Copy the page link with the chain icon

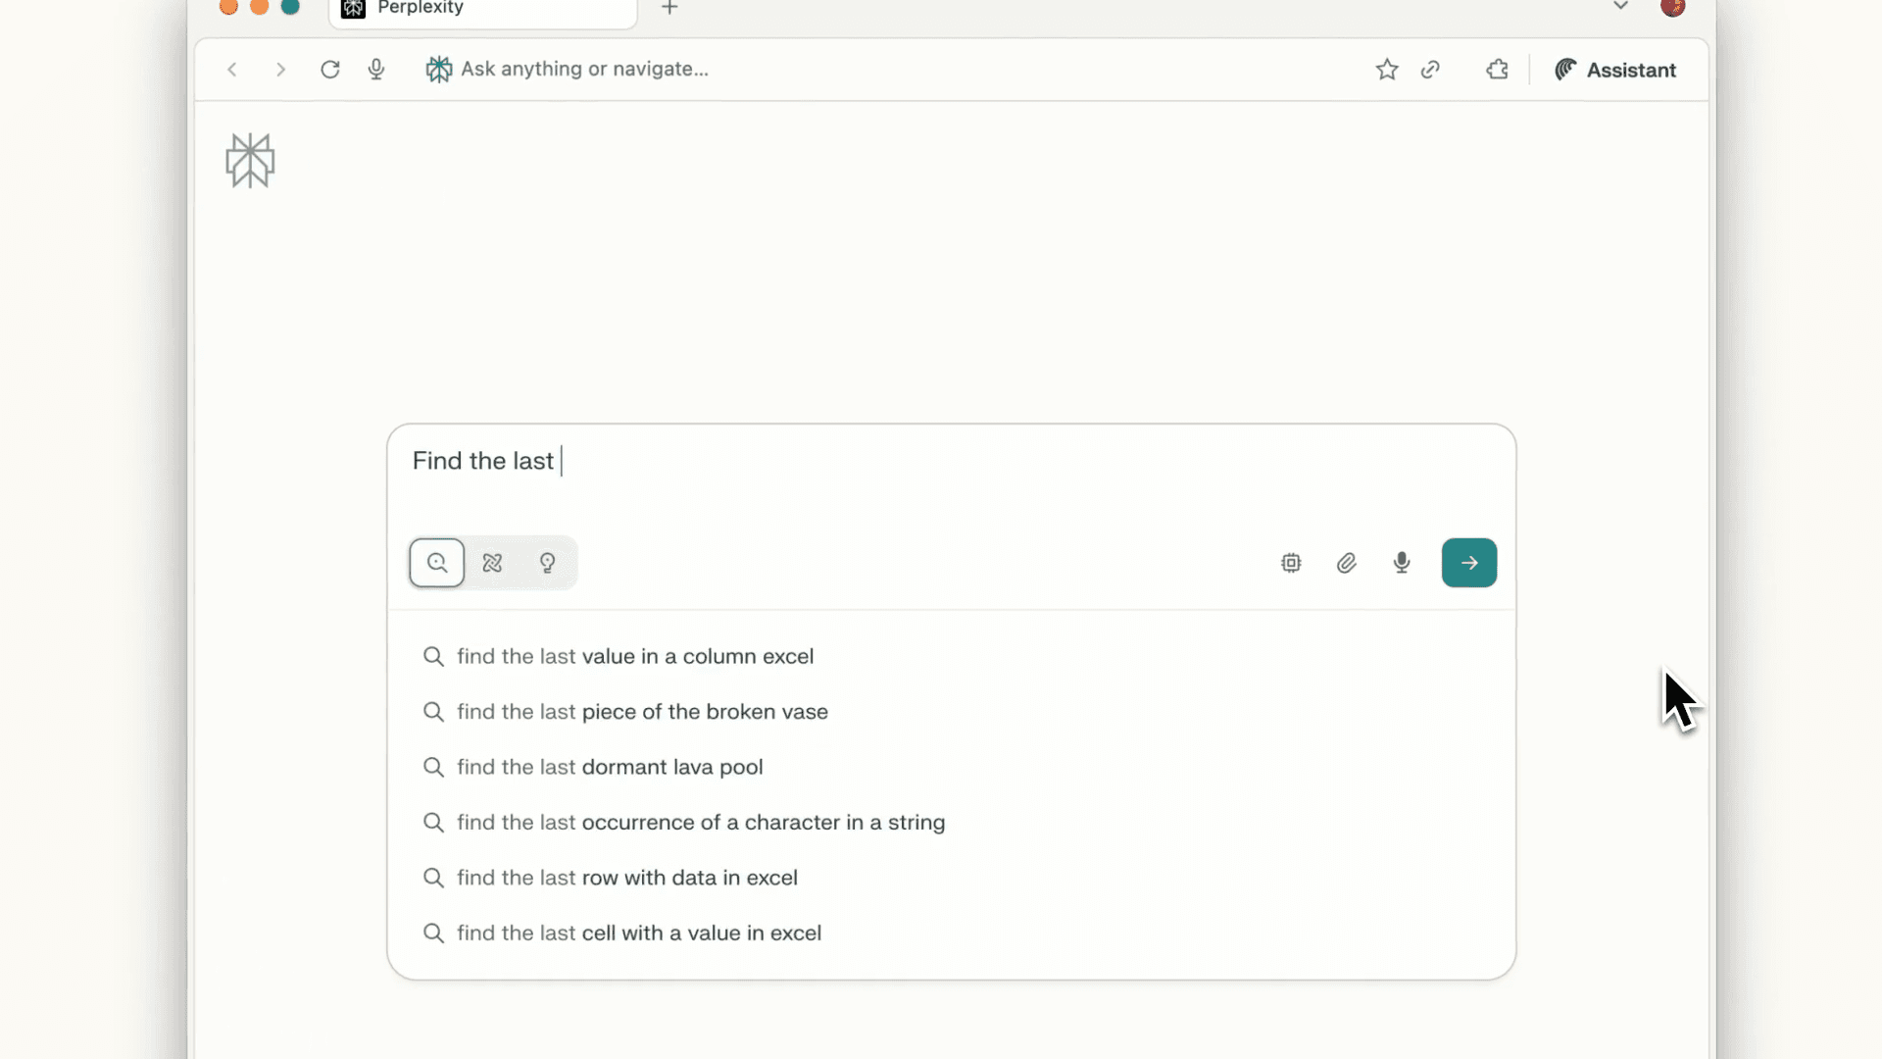1431,70
